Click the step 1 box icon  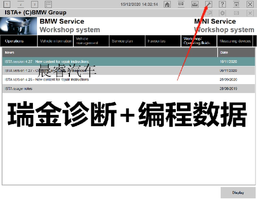[x=7, y=4]
